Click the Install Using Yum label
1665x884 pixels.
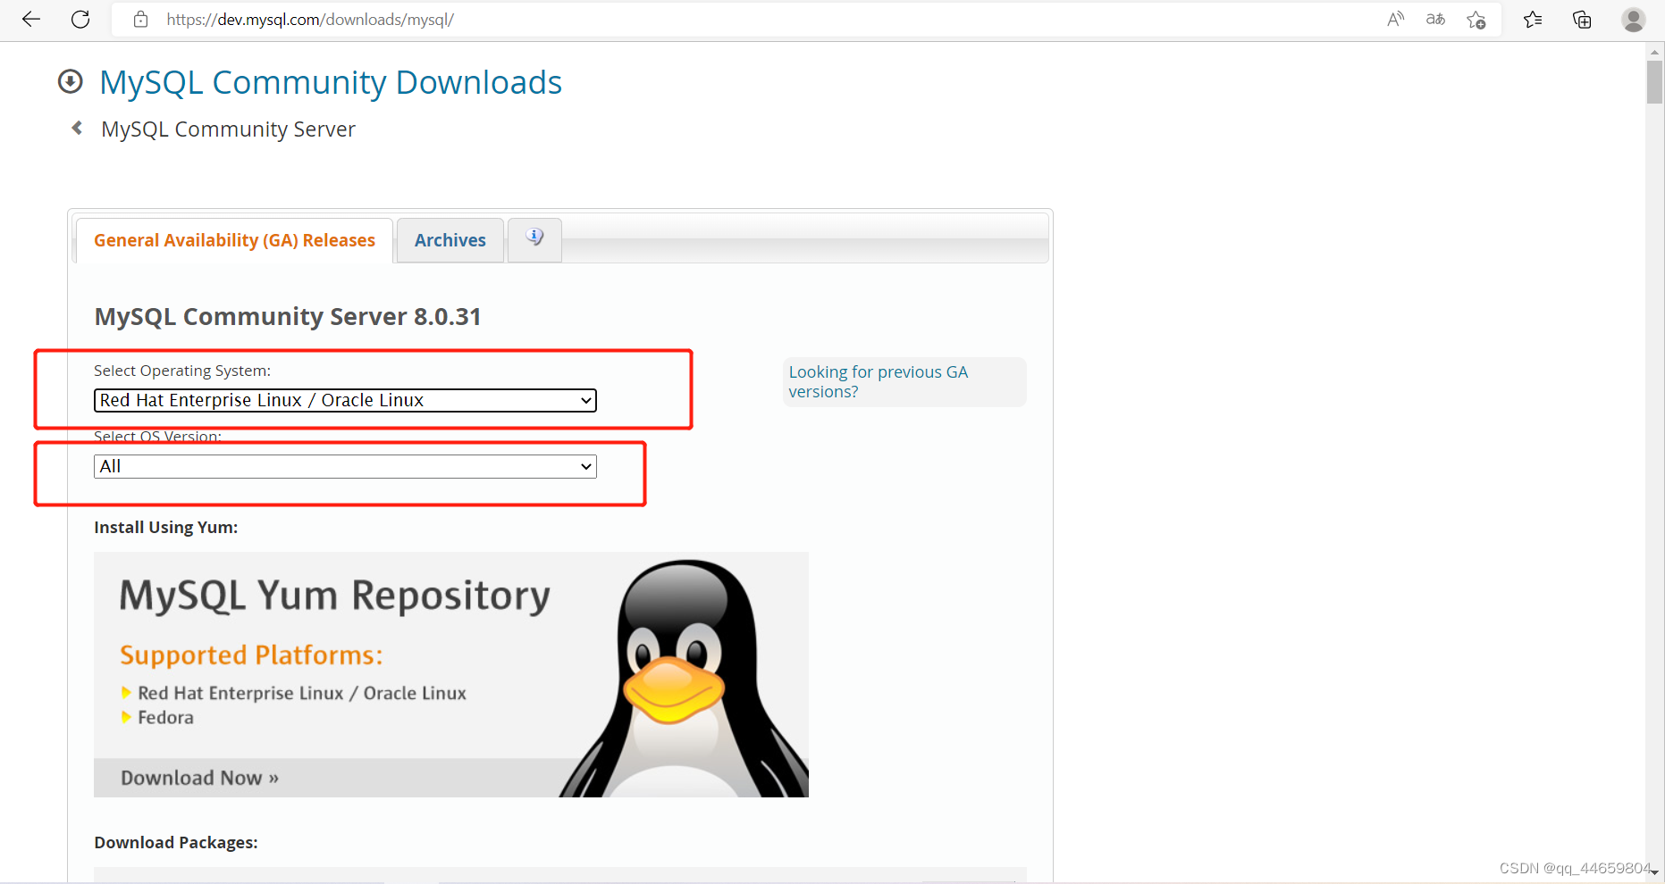165,528
